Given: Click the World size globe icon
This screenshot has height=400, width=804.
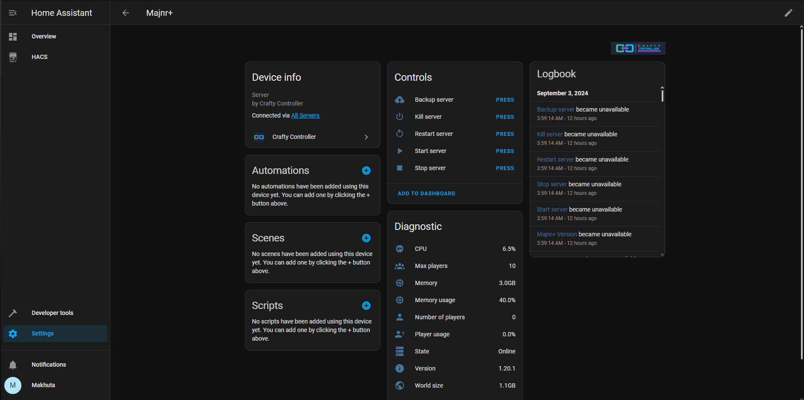Looking at the screenshot, I should click(x=400, y=385).
